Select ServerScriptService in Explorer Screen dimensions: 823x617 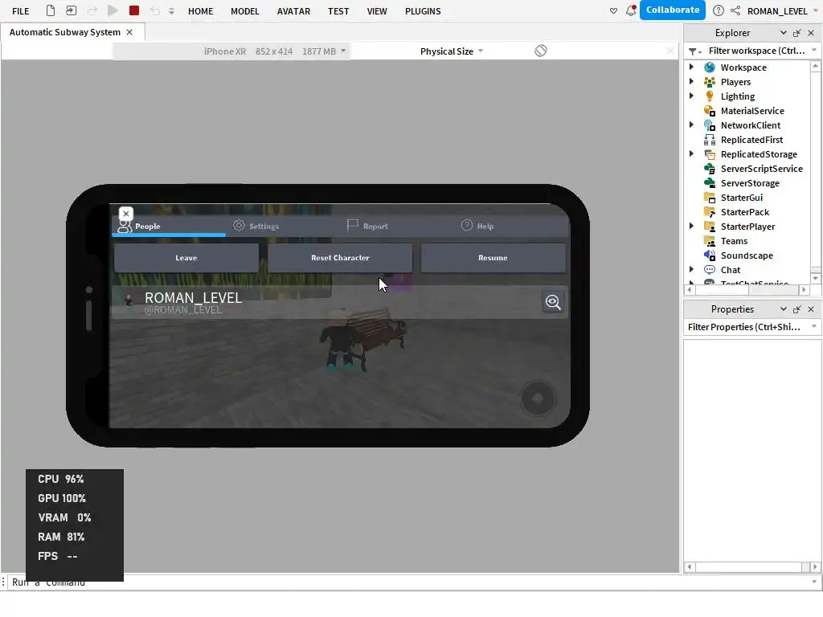761,169
